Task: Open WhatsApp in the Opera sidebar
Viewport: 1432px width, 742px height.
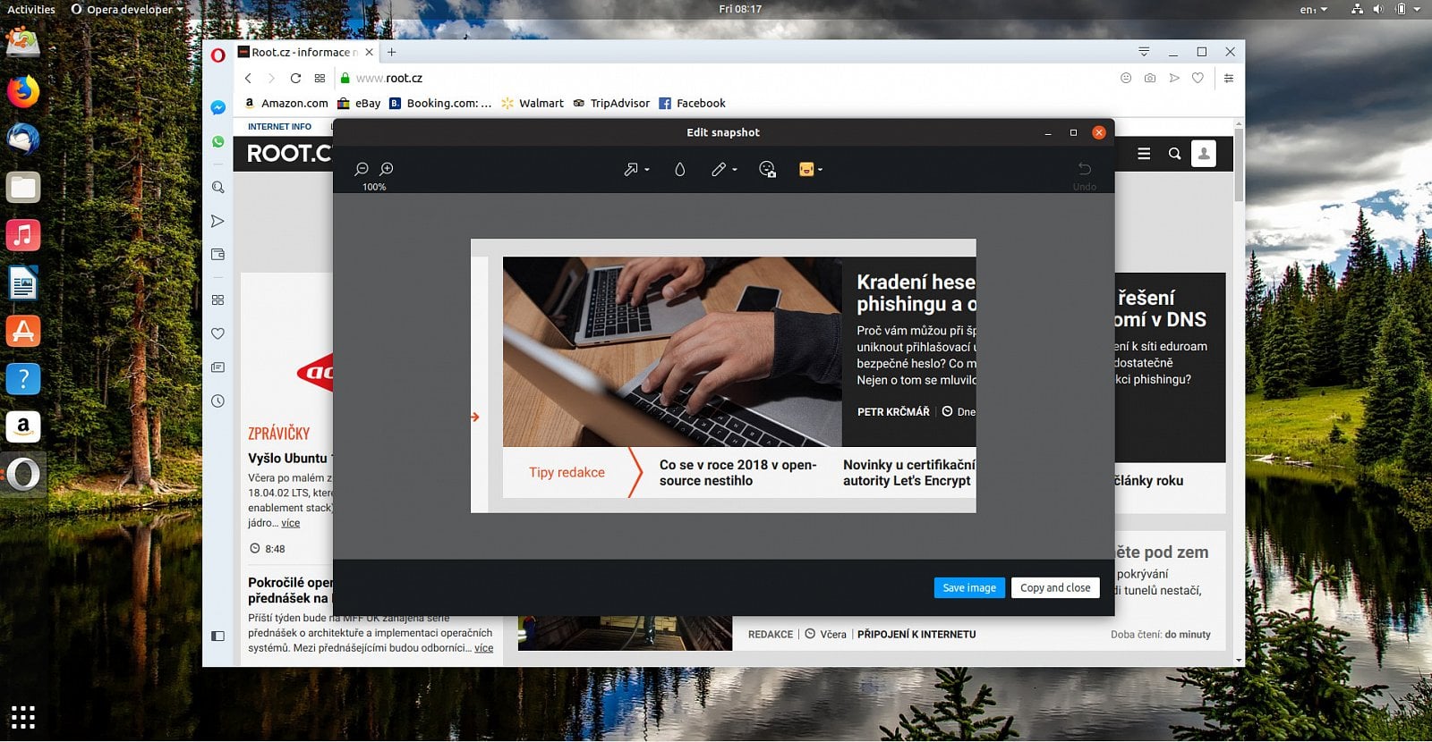Action: click(217, 141)
